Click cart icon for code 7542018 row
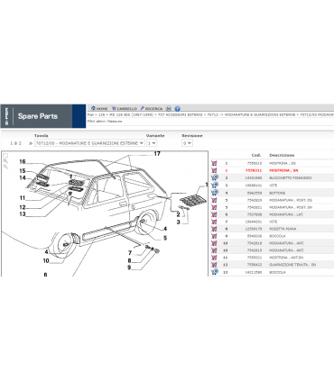 (x=214, y=243)
